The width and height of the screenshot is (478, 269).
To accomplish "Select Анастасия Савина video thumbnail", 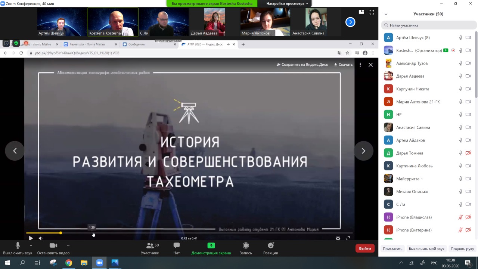I will tap(316, 22).
